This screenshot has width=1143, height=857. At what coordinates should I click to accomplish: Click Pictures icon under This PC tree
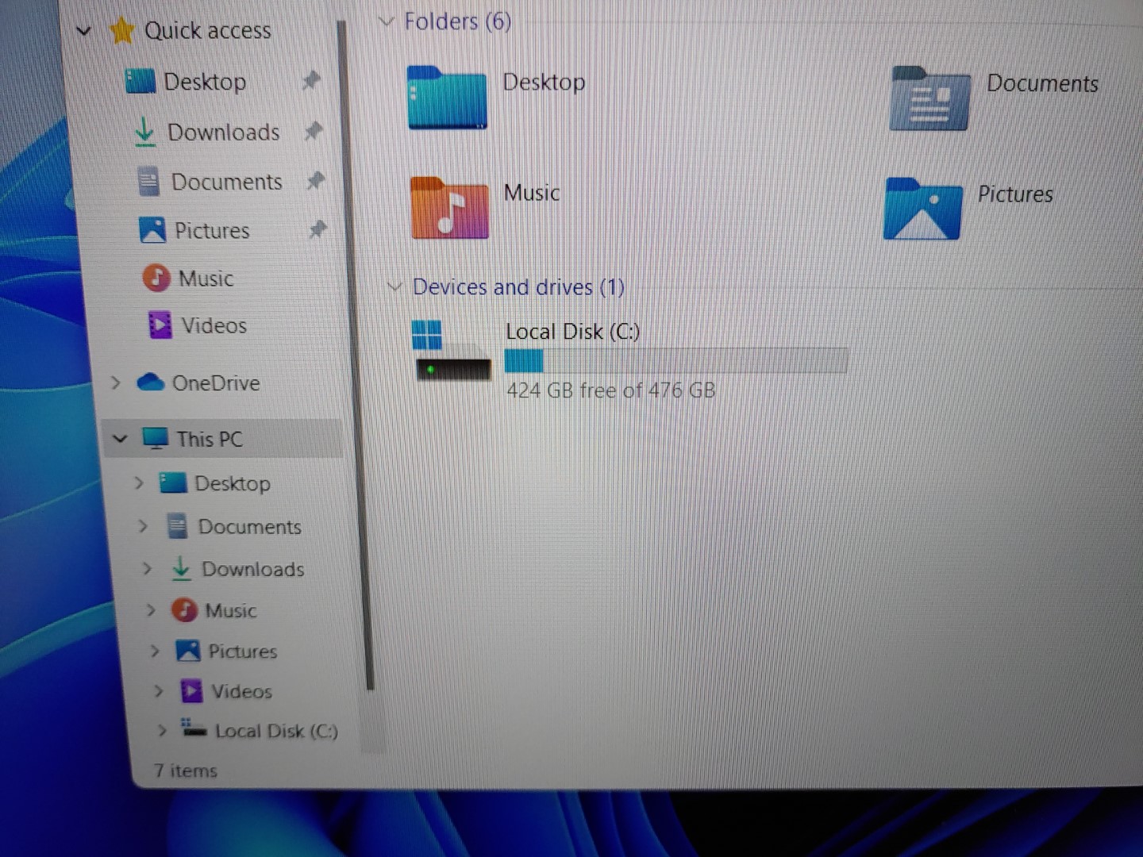[x=188, y=651]
